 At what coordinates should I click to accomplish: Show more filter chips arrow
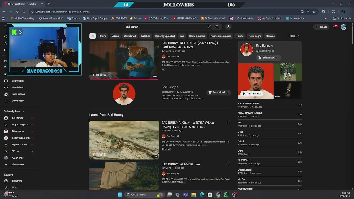(282, 36)
